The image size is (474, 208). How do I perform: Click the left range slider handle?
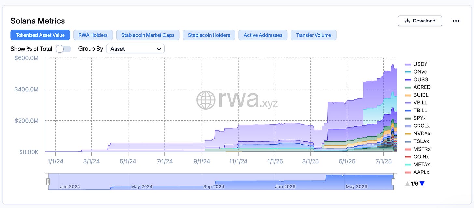48,182
